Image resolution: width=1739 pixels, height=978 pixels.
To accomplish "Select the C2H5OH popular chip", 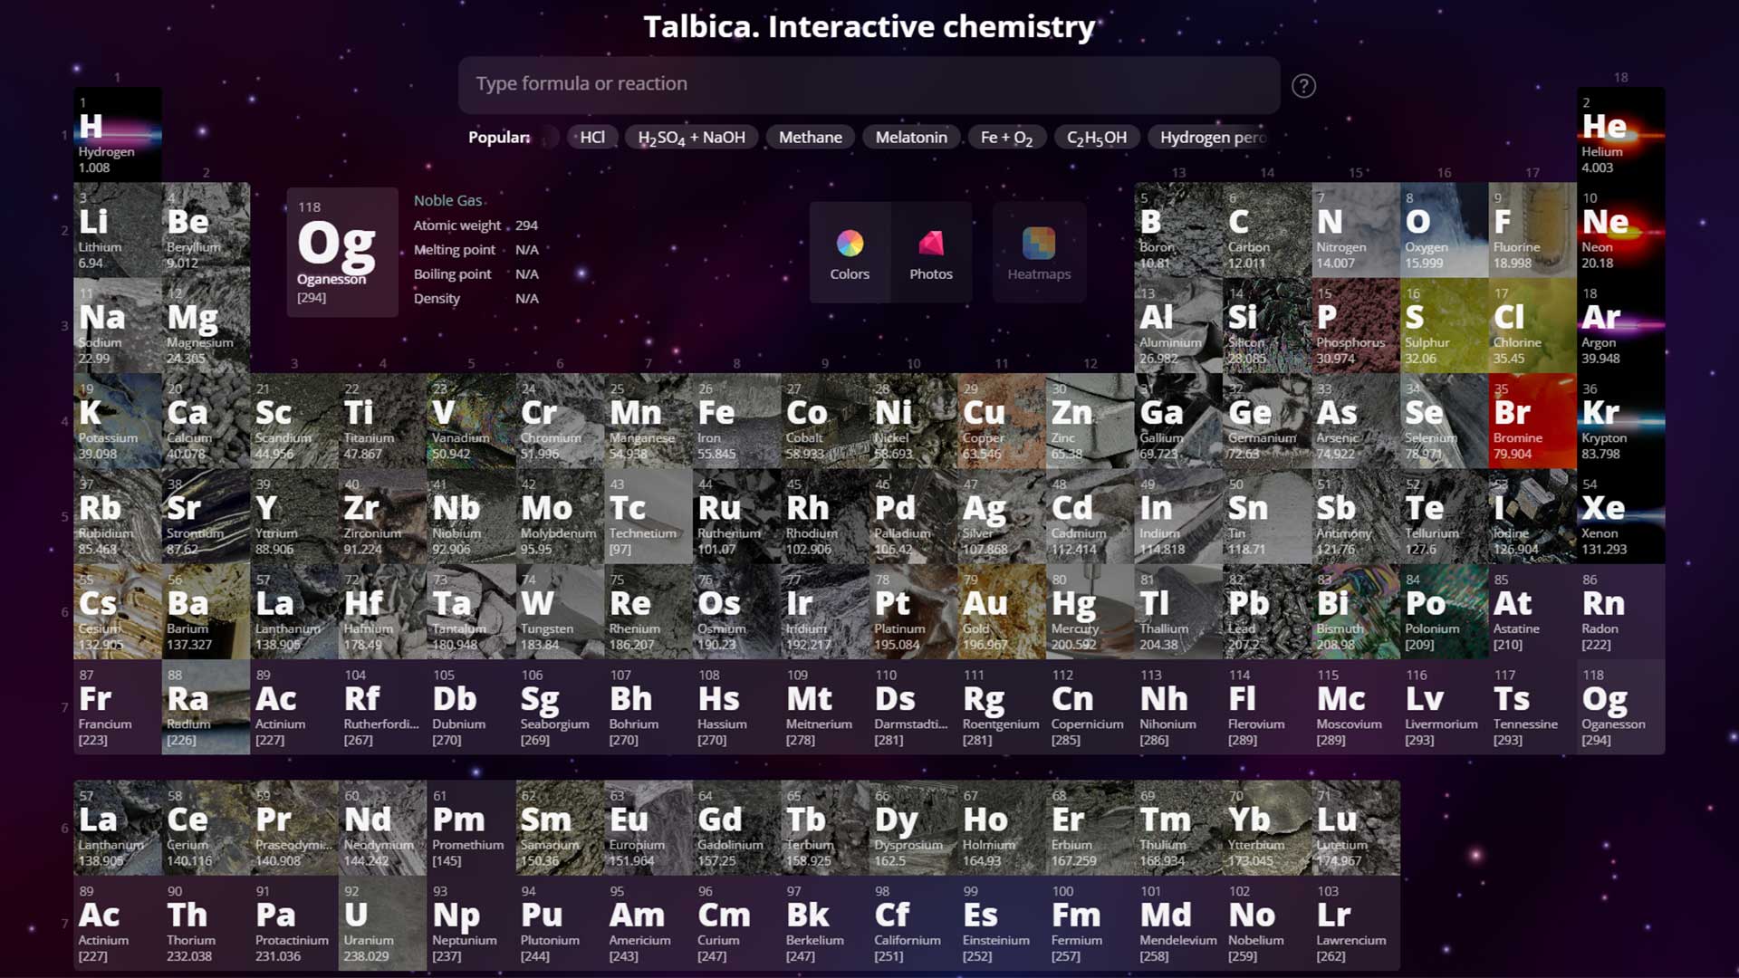I will click(1097, 138).
